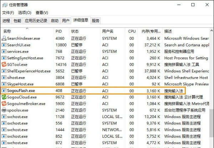214x148 pixels.
Task: Click PID value 13800
Action: pyautogui.click(x=61, y=45)
